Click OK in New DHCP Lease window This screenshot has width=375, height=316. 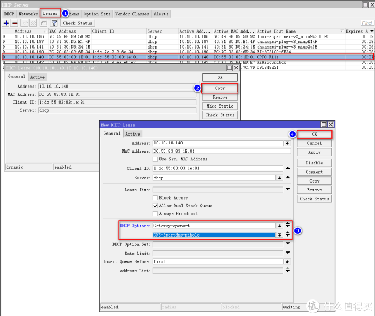314,134
